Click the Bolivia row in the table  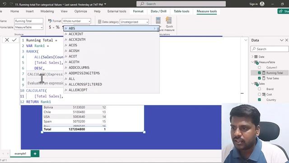75,107
